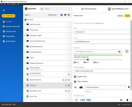
Task: Open Deleted Items section
Action: 9,41
